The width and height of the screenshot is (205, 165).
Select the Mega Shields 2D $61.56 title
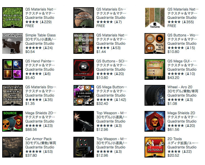coord(181,113)
